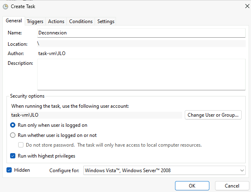The height and width of the screenshot is (192, 251).
Task: Switch to the Triggers tab
Action: coord(35,21)
